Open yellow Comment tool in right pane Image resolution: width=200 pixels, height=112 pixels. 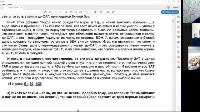coord(178,32)
